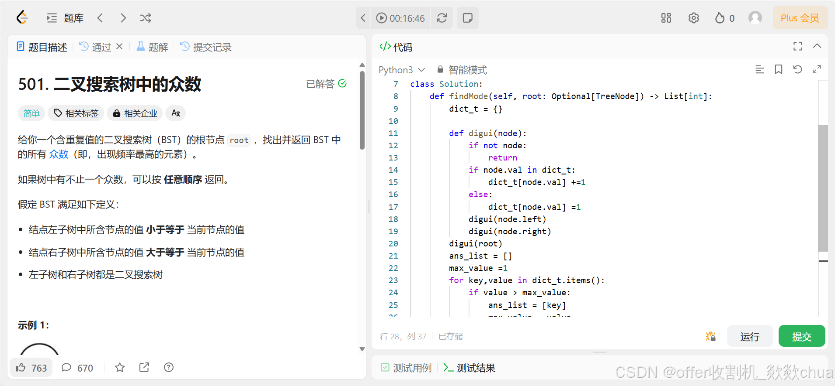Expand the 相关标签 tags

coord(76,113)
